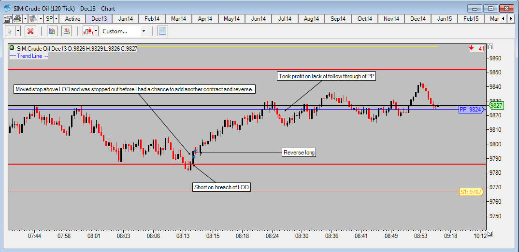Viewport: 519px width, 252px height.
Task: Click the 9750 price axis label
Action: click(495, 216)
